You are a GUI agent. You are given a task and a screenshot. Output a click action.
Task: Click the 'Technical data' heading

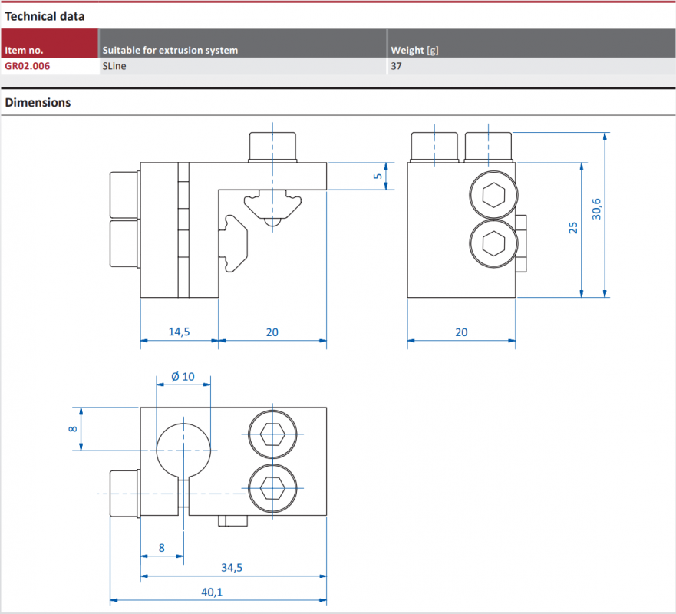[x=45, y=16]
